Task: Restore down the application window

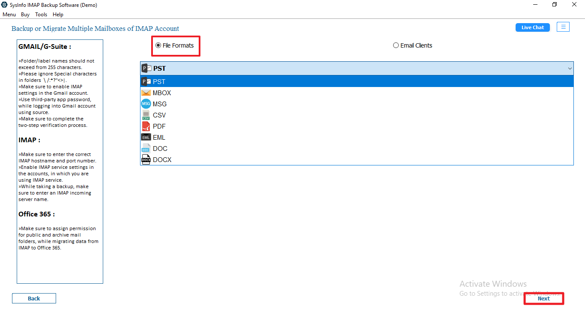Action: coord(555,5)
